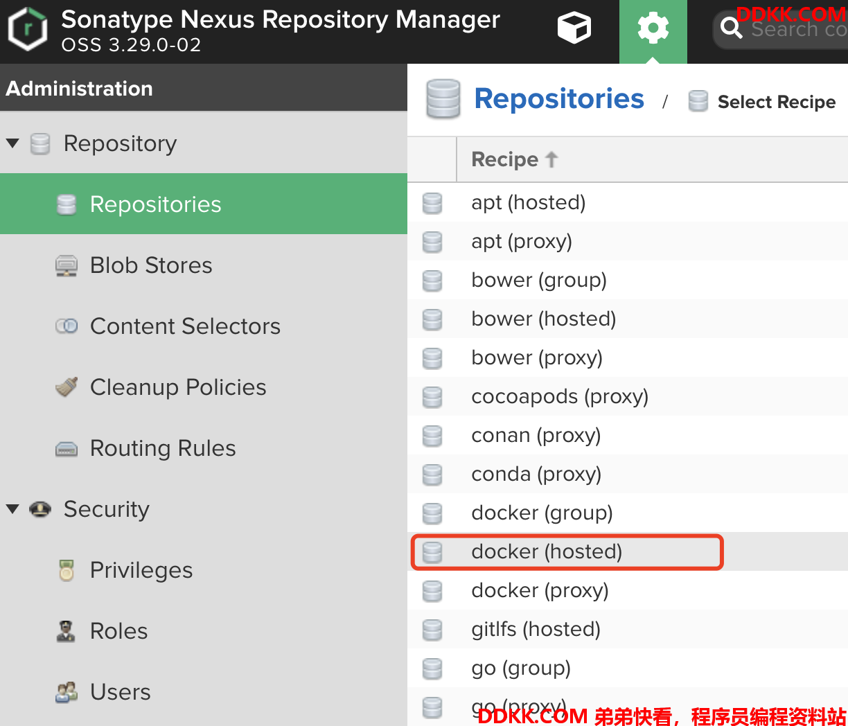Choose the docker (hosted) recipe

628,551
